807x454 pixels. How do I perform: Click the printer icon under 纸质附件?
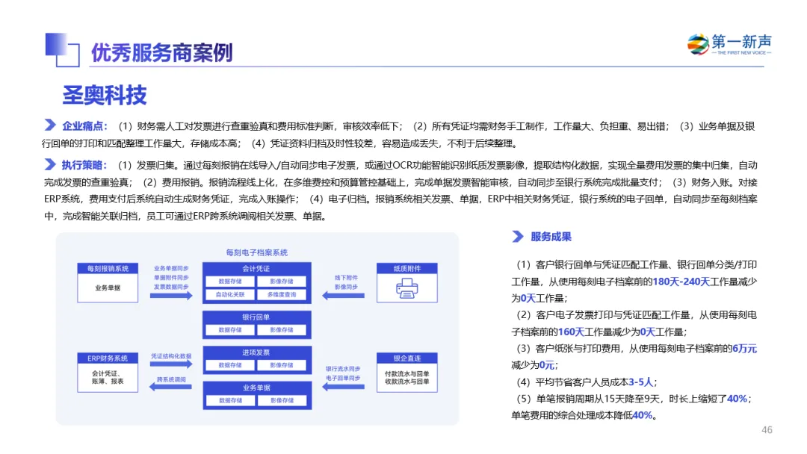point(406,288)
